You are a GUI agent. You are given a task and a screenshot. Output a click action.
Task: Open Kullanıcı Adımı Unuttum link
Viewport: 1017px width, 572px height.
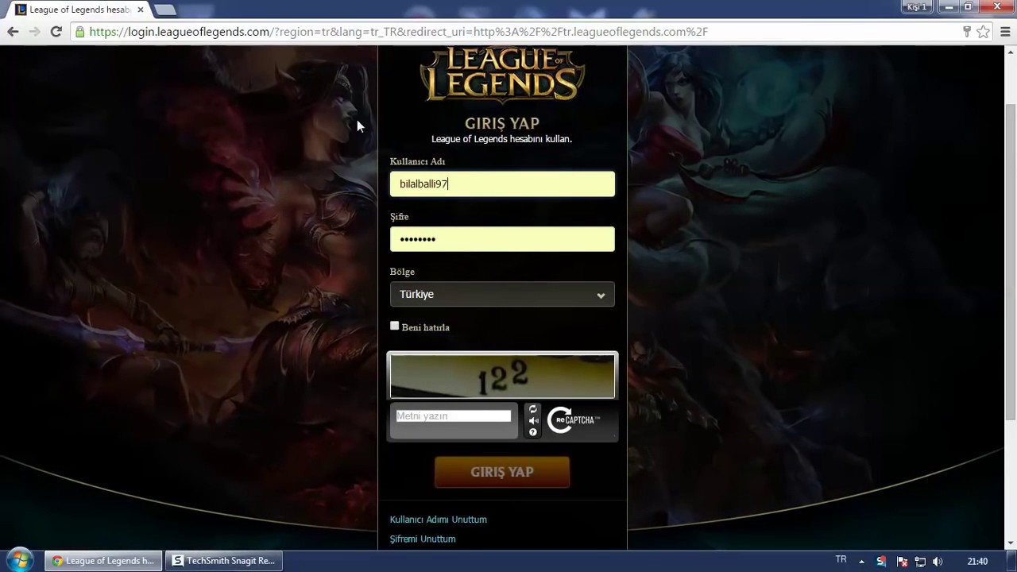(x=438, y=520)
